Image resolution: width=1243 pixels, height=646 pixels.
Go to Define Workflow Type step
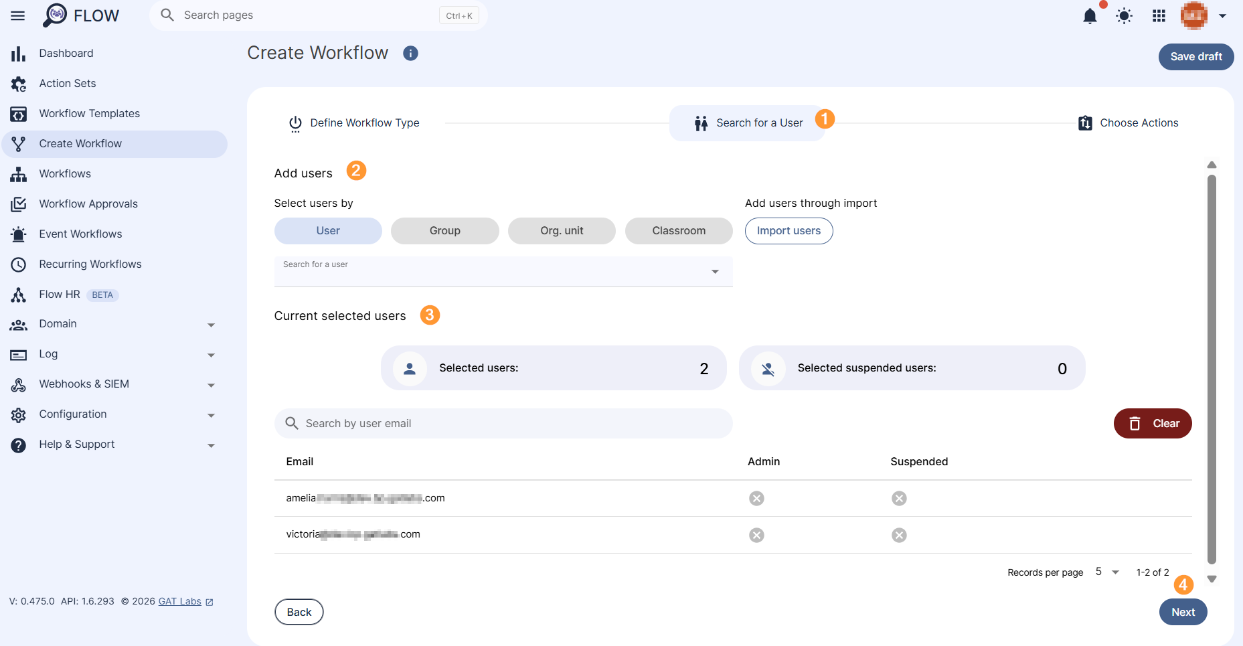coord(354,123)
